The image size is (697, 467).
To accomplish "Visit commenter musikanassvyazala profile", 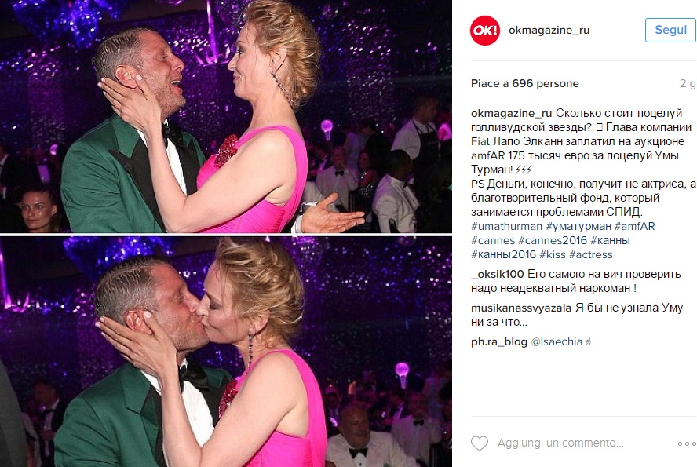I will [x=521, y=308].
